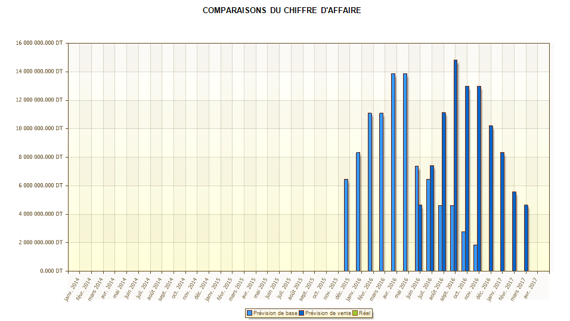The width and height of the screenshot is (570, 321).
Task: Select the 'Prévision de vente' legend label
Action: (x=327, y=313)
